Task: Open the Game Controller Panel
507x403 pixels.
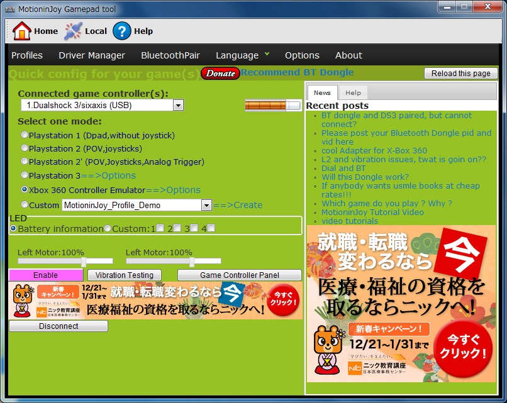Action: click(x=240, y=275)
